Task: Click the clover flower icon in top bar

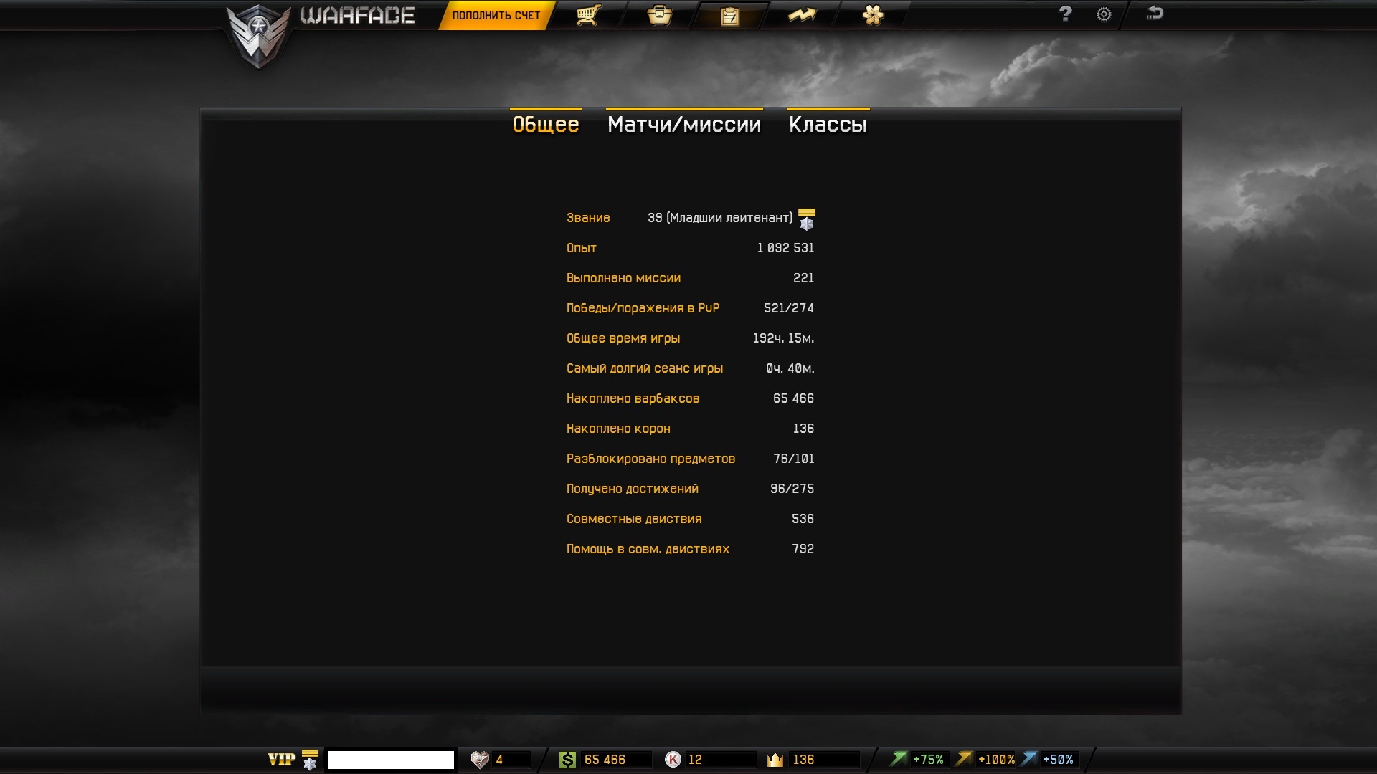Action: pyautogui.click(x=873, y=15)
